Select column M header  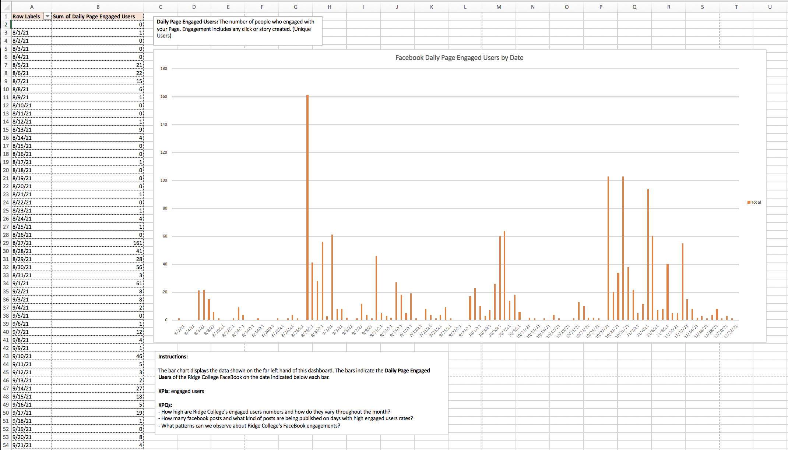pyautogui.click(x=499, y=7)
